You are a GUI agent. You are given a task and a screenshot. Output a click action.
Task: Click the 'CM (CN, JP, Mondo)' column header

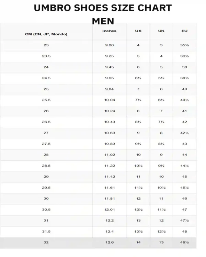[x=46, y=34]
